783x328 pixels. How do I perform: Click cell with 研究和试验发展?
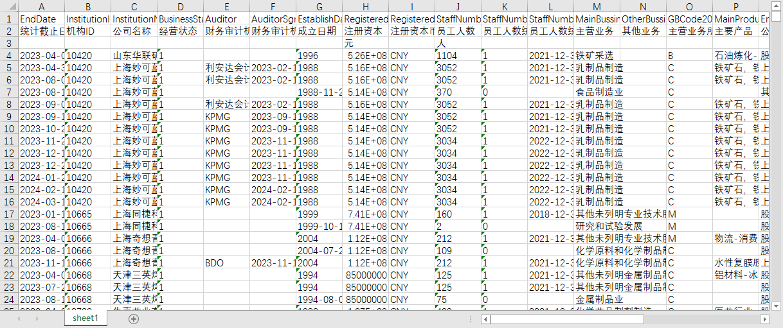597,226
